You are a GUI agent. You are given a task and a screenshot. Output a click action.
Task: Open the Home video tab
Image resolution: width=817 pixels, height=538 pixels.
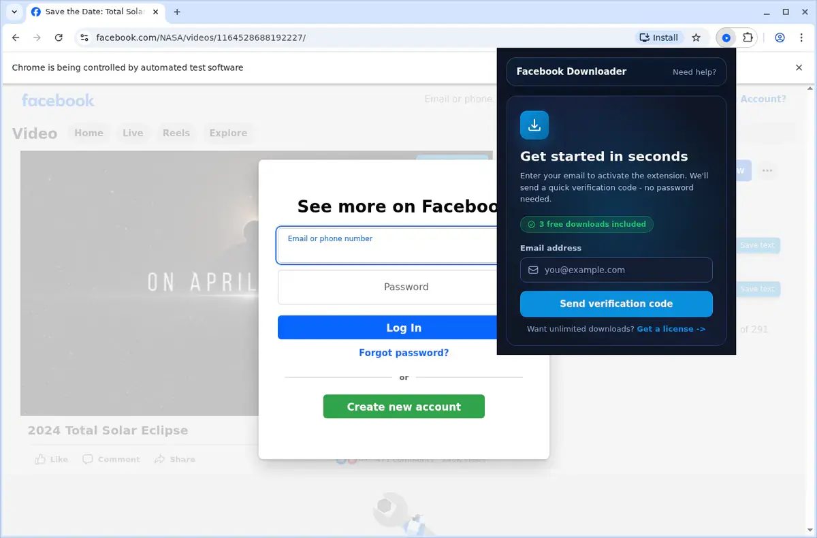coord(89,133)
